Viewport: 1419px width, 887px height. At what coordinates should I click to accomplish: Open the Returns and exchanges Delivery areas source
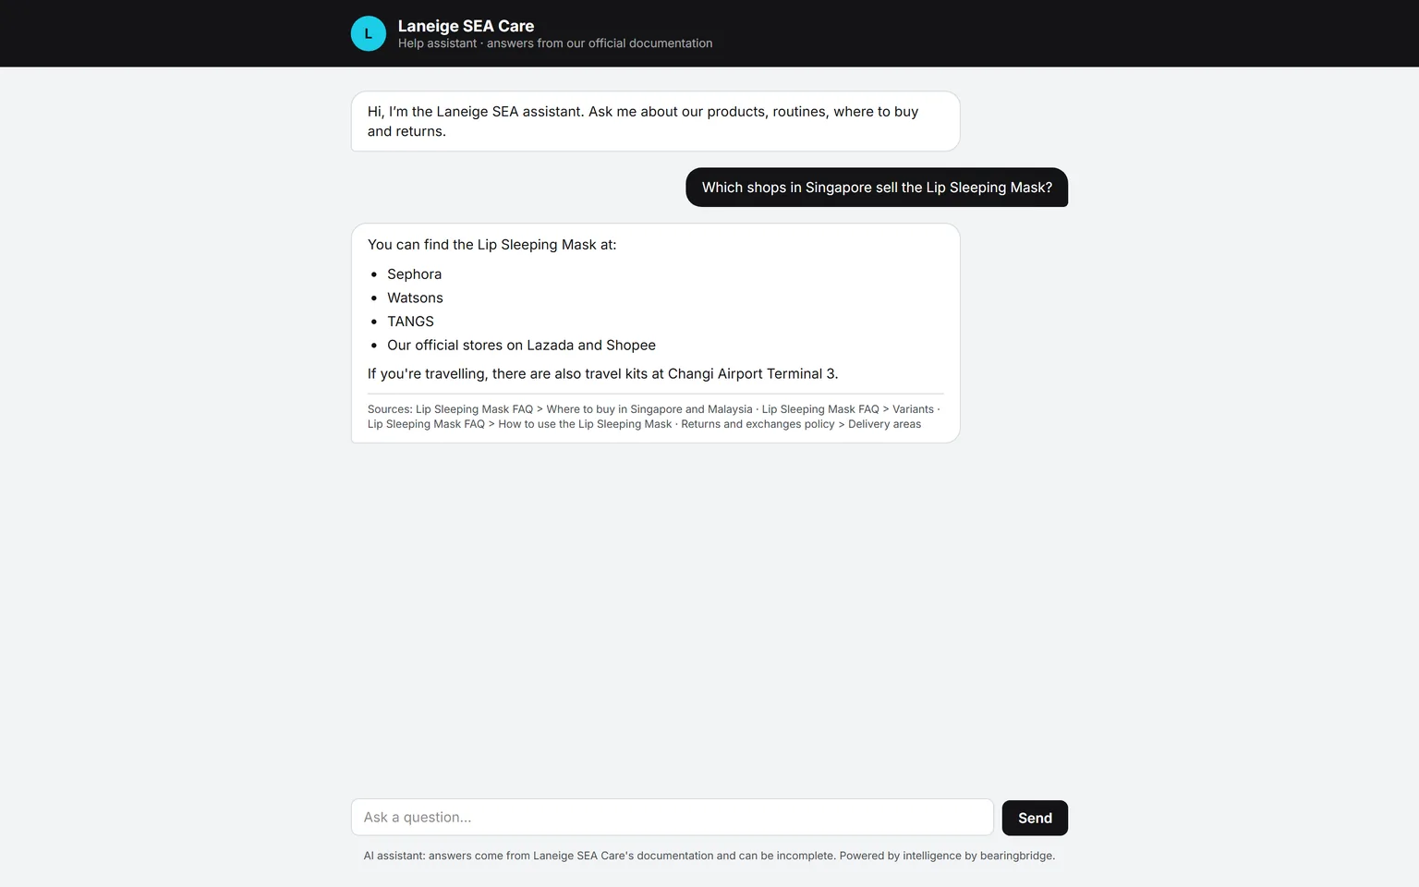coord(801,424)
